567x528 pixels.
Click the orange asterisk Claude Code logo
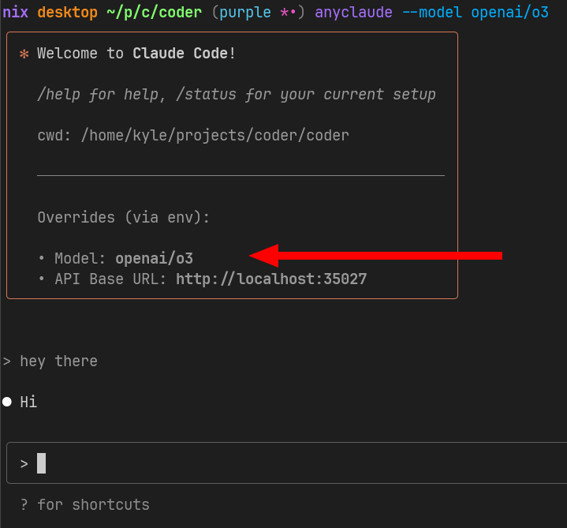(x=24, y=54)
